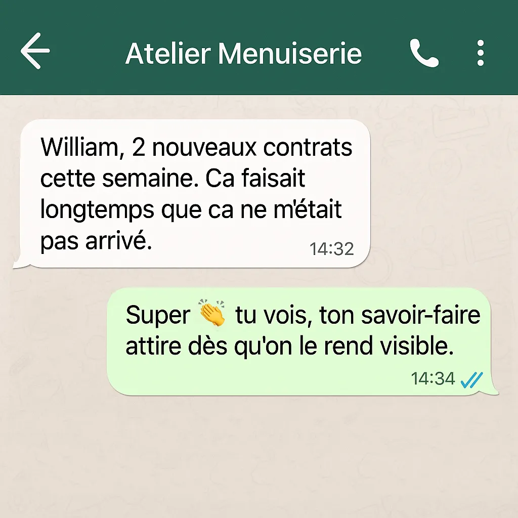Open the three-dot options menu

pyautogui.click(x=481, y=53)
